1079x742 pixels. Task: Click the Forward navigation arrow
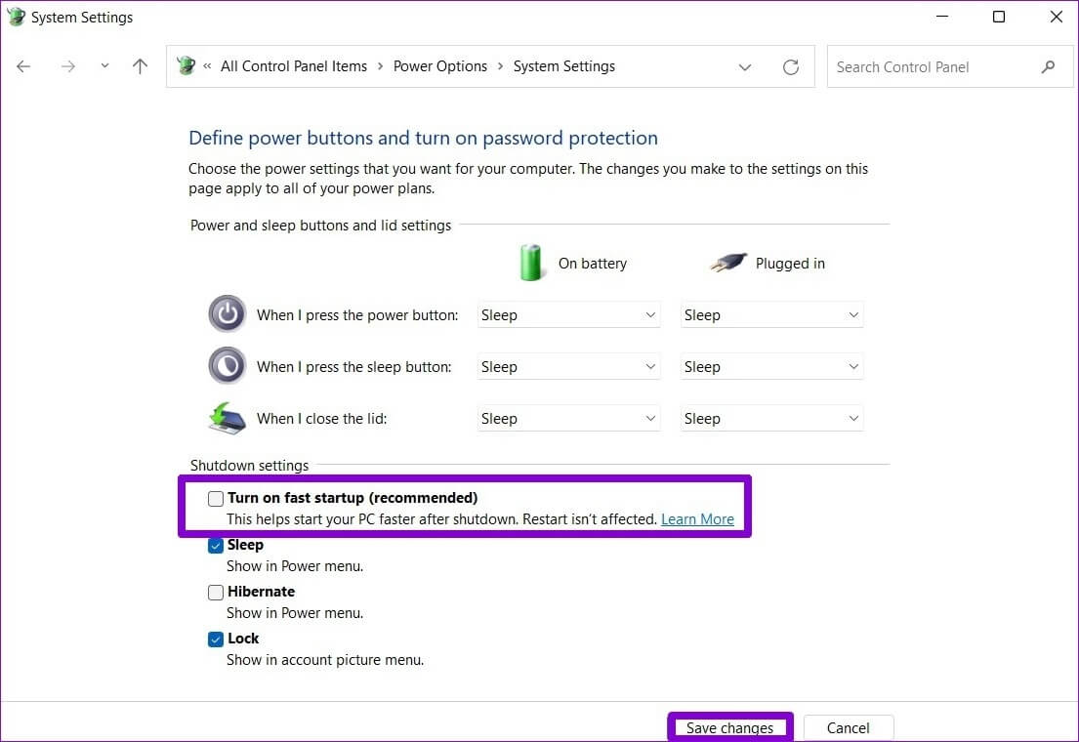[68, 66]
